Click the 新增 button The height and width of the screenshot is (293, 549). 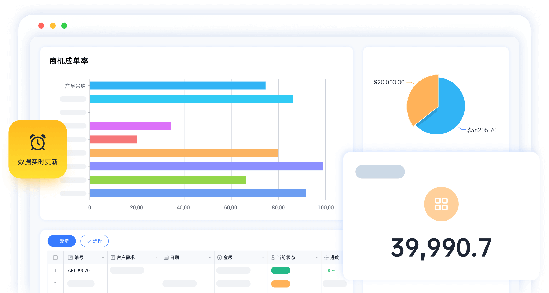pyautogui.click(x=61, y=241)
